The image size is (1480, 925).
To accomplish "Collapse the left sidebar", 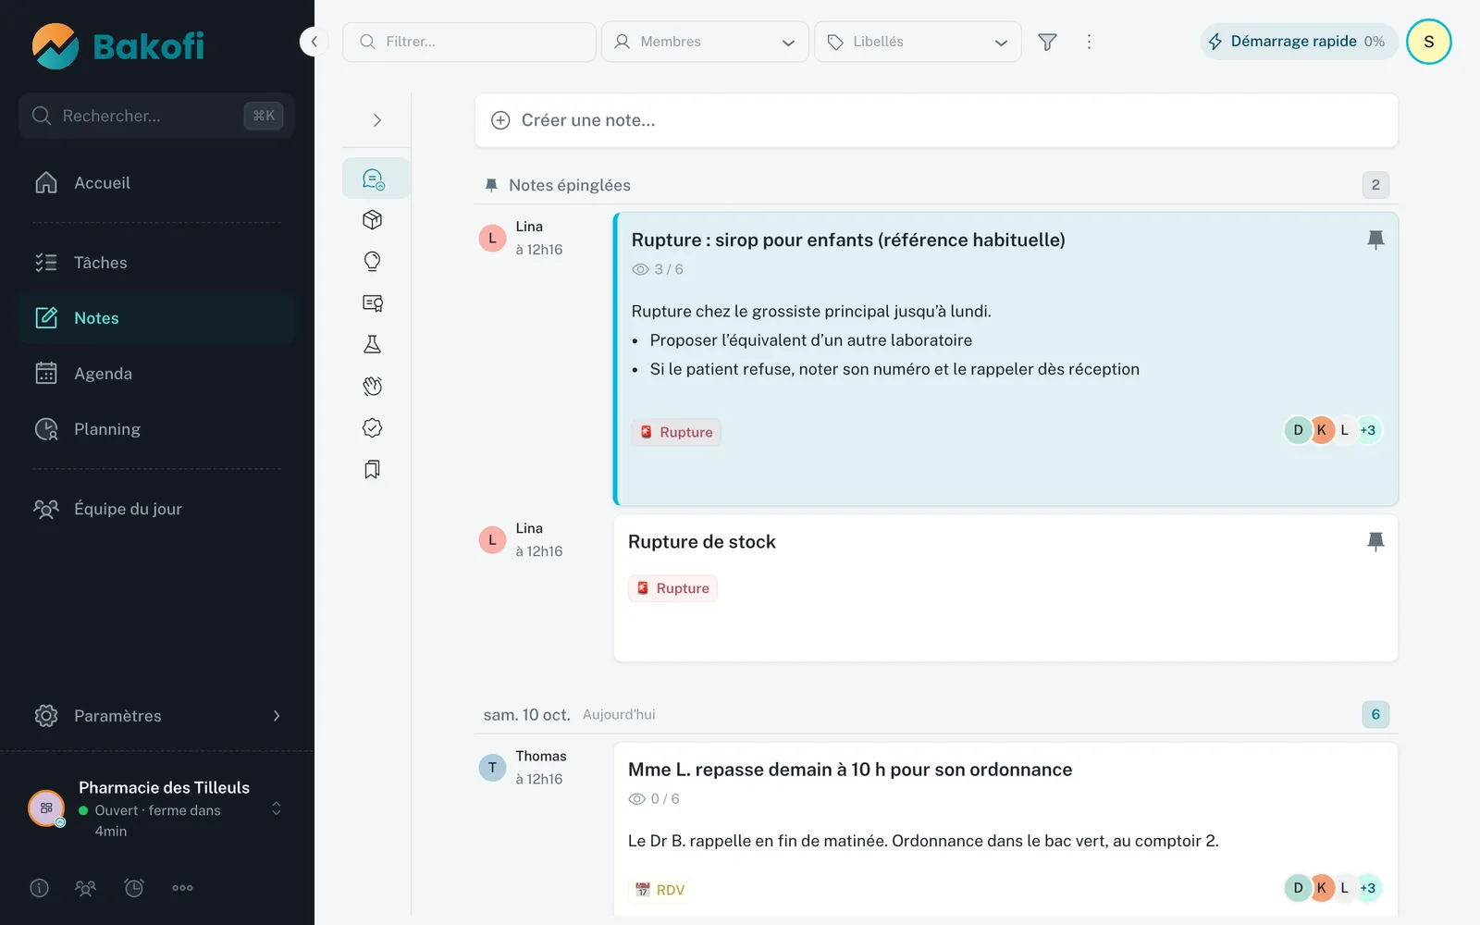I will coord(314,42).
